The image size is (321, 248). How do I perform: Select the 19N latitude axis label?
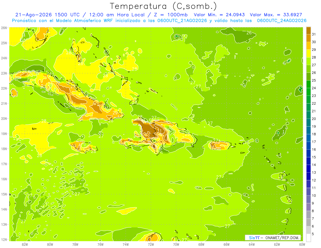(x=4, y=133)
